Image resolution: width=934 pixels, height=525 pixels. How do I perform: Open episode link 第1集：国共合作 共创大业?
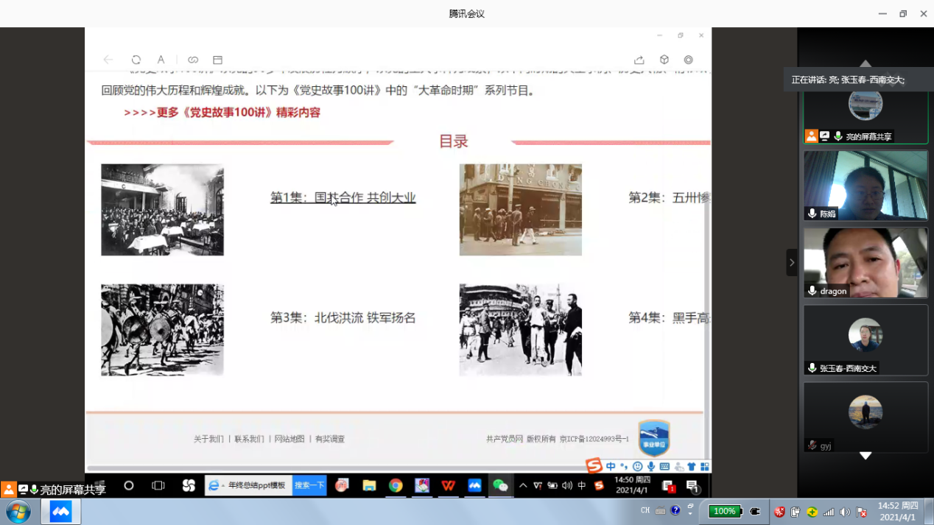pyautogui.click(x=343, y=197)
